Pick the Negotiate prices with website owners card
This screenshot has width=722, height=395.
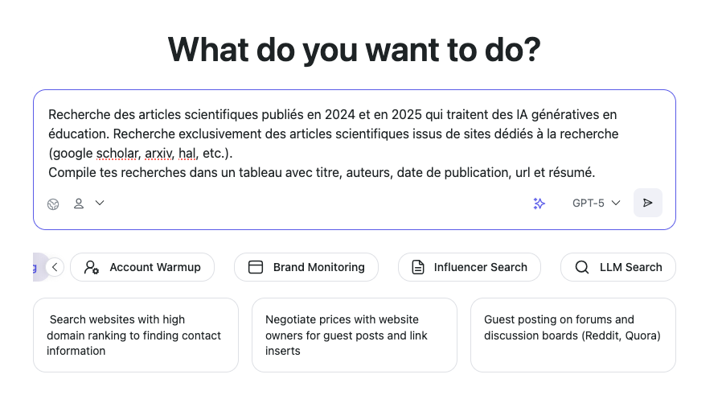pos(354,335)
